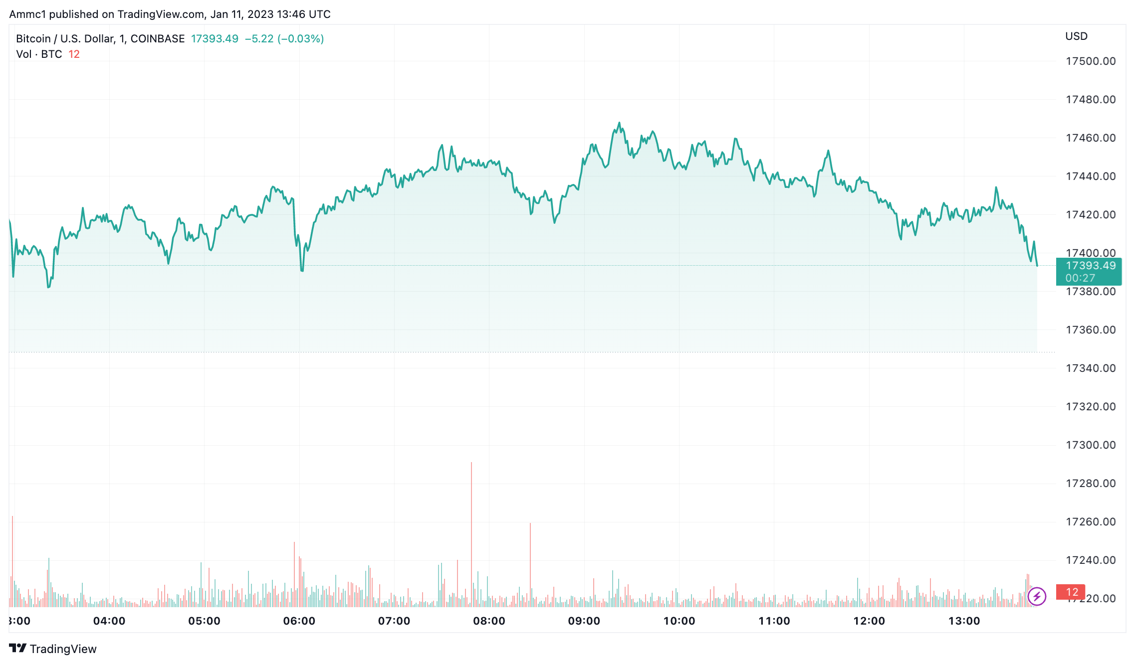Click the published by Ammc1 header text
1135x664 pixels.
click(170, 14)
